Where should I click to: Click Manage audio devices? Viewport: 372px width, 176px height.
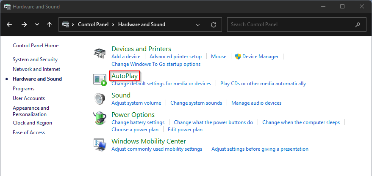click(x=256, y=103)
